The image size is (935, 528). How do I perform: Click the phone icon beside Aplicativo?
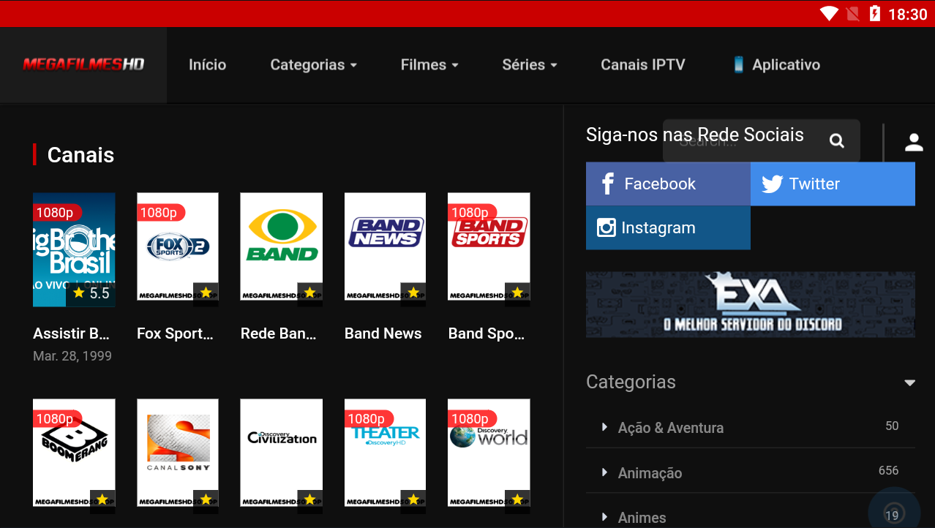739,64
